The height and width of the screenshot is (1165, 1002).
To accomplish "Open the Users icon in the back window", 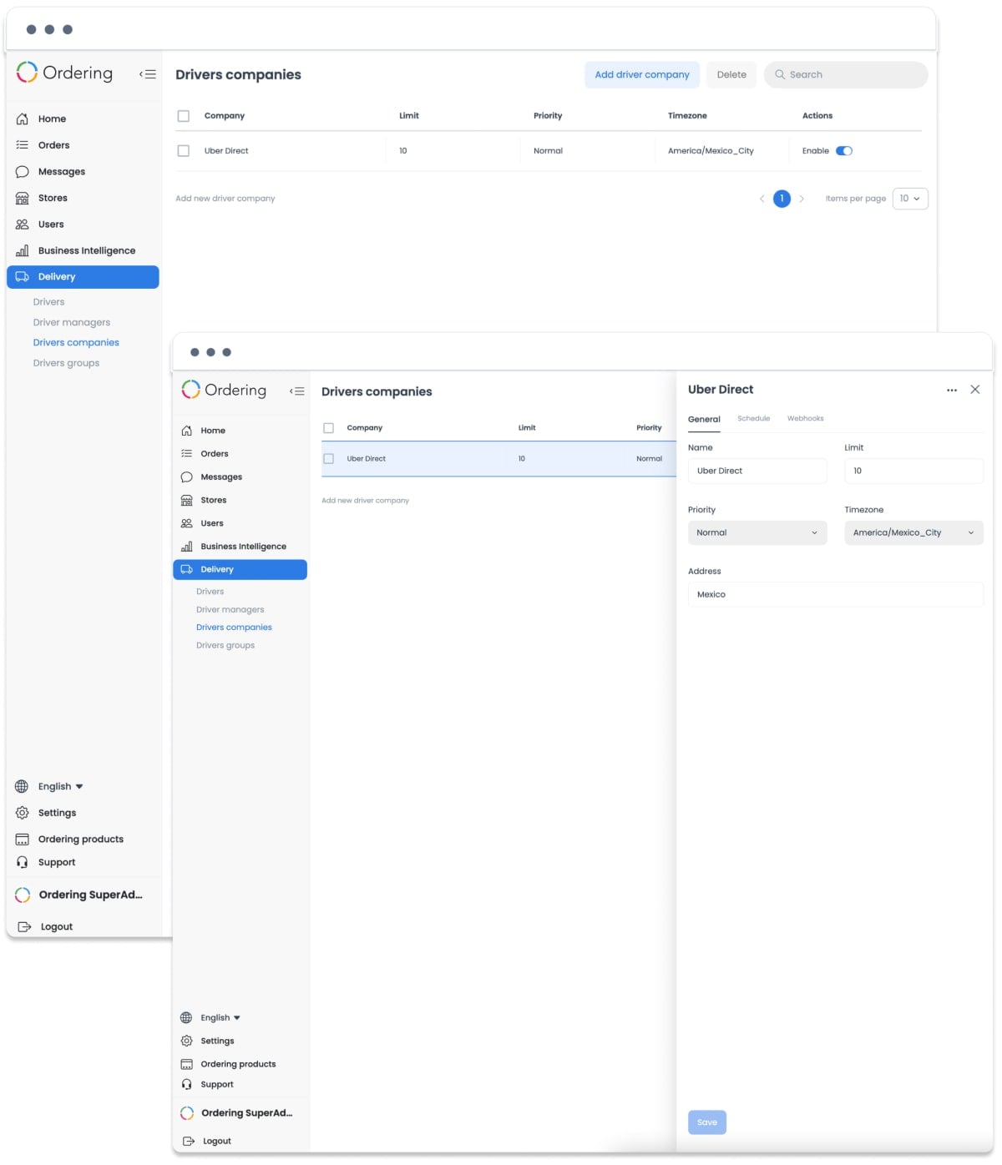I will coord(23,224).
